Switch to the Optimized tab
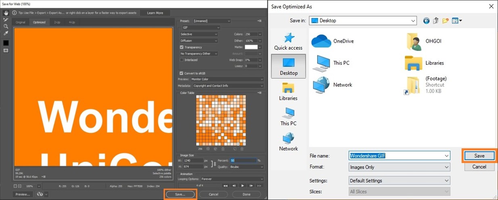Image resolution: width=498 pixels, height=200 pixels. coord(39,22)
